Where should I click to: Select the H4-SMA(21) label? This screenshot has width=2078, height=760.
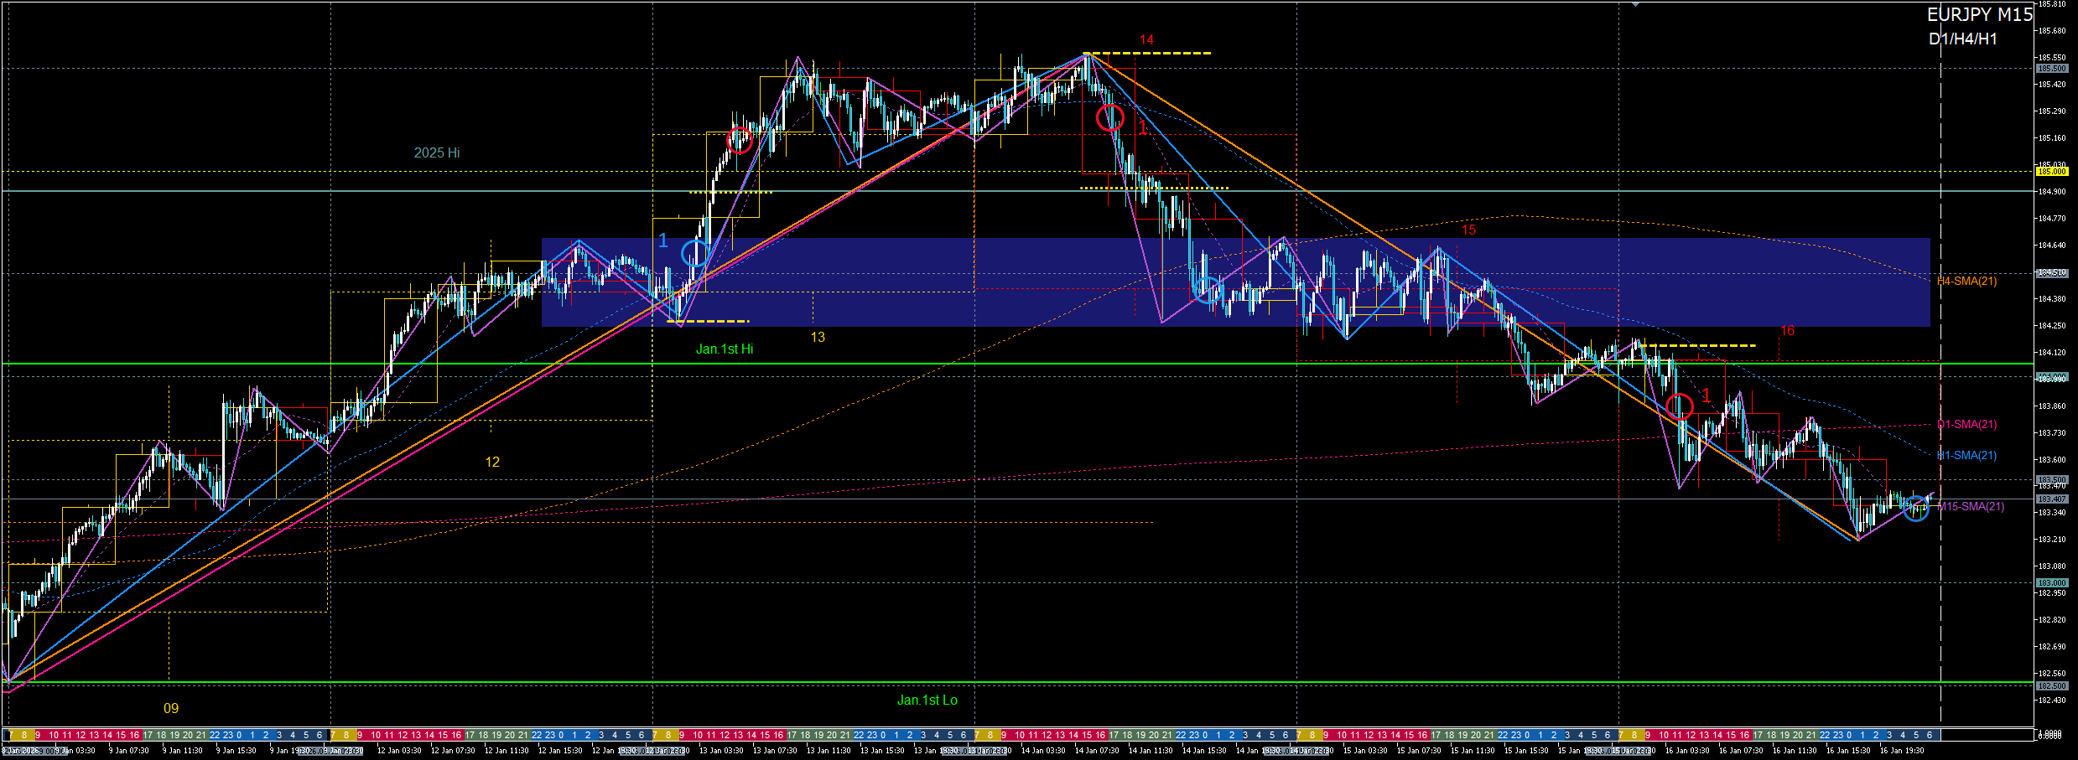coord(1967,282)
